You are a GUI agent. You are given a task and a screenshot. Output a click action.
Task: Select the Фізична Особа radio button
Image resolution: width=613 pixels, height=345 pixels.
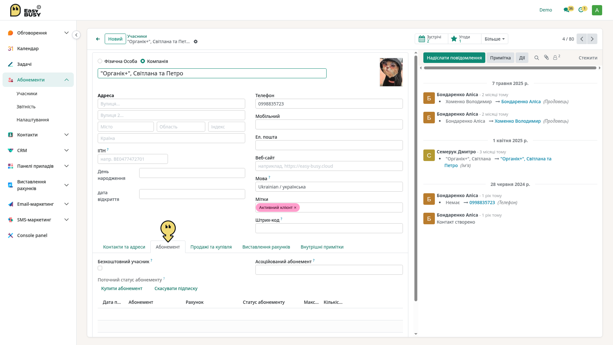tap(100, 61)
